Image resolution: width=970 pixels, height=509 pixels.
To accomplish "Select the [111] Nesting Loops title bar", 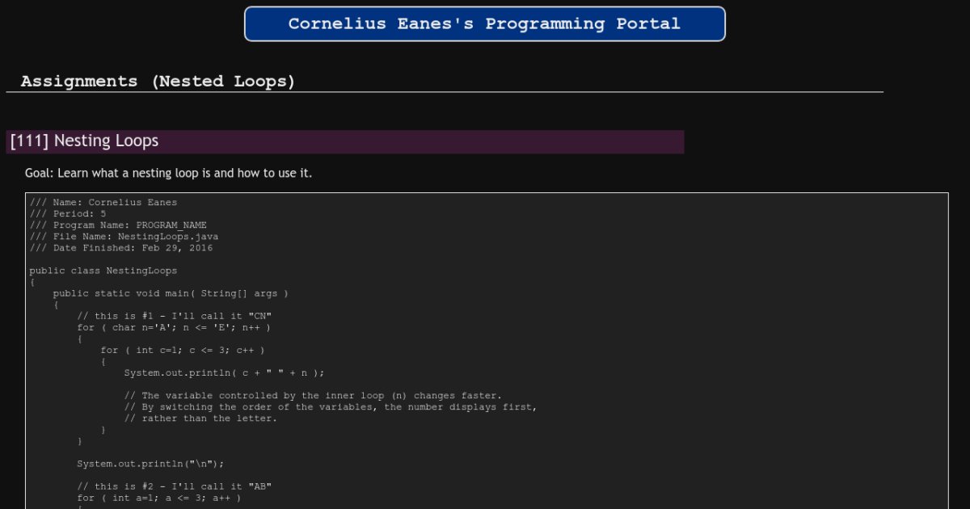I will point(345,141).
